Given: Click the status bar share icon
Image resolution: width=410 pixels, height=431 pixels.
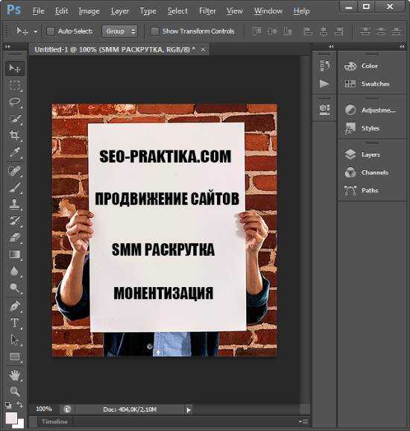Looking at the screenshot, I should pyautogui.click(x=68, y=409).
